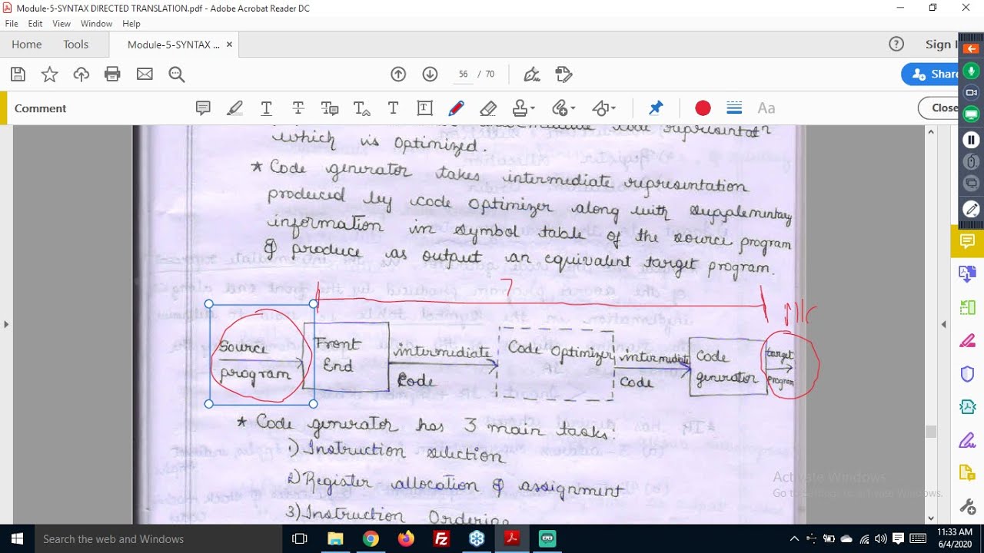Send file by email envelope icon

[x=145, y=75]
